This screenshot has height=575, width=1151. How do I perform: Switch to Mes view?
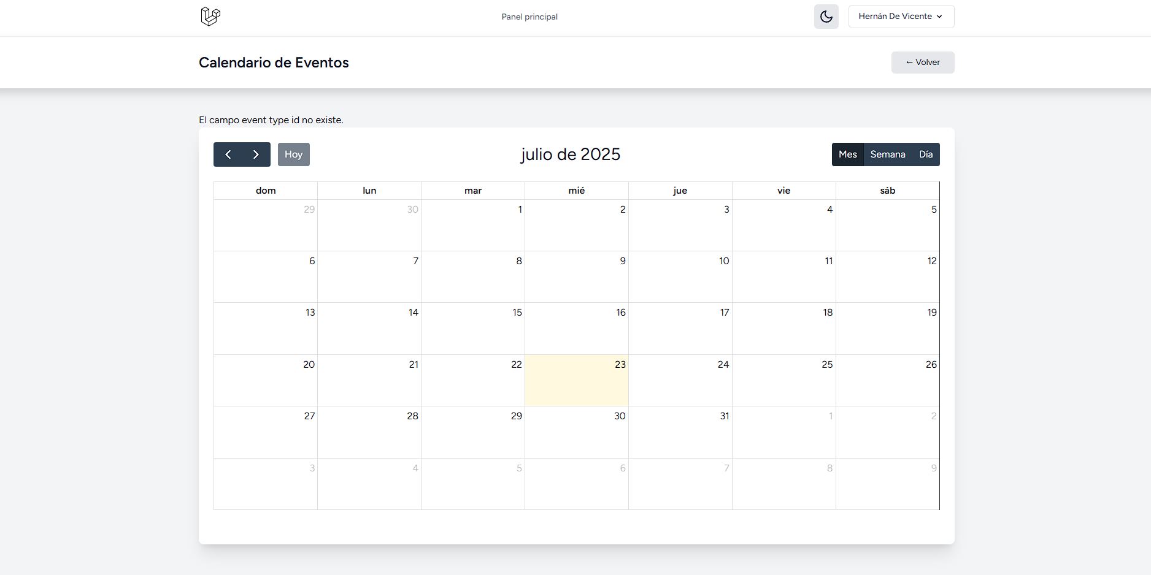pos(847,154)
